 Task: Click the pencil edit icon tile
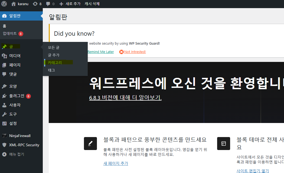click(90, 144)
